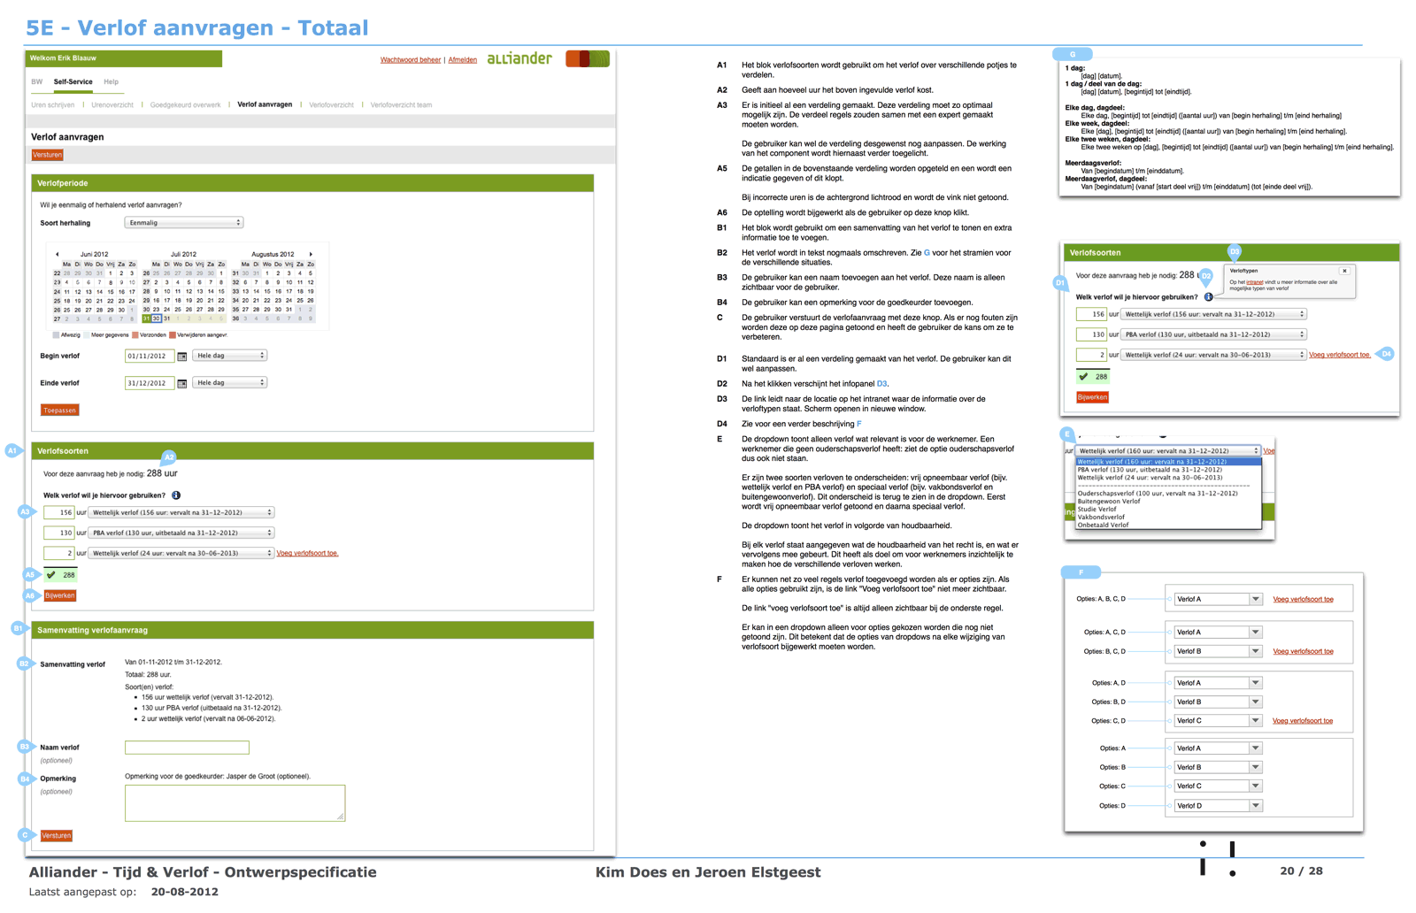Click the Toepassen button
This screenshot has width=1416, height=913.
click(x=60, y=410)
